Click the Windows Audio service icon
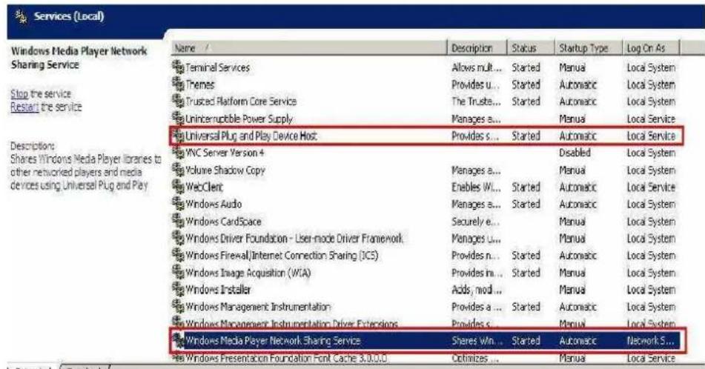The image size is (705, 369). coord(179,204)
